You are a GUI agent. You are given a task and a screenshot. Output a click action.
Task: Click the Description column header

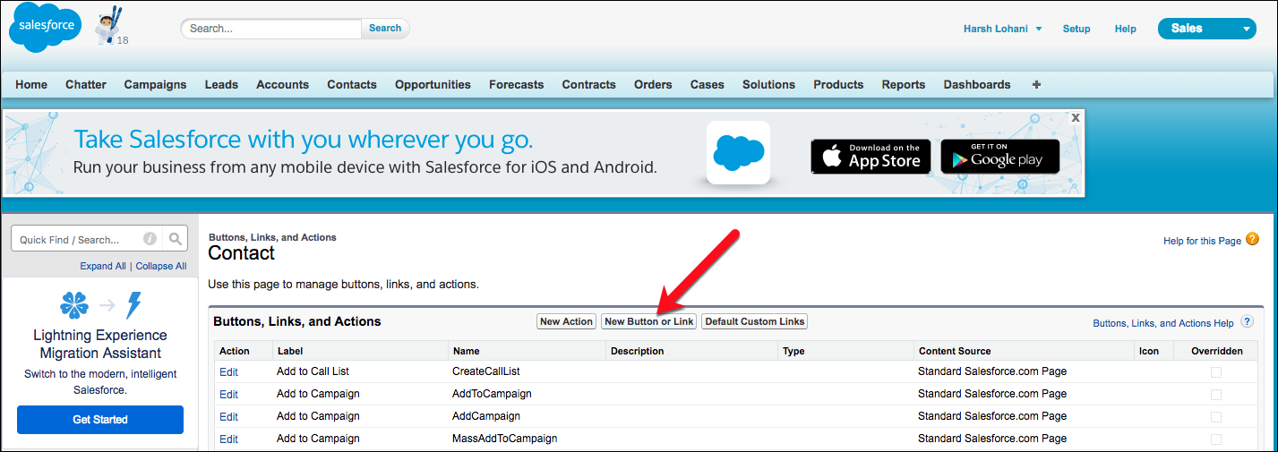(637, 351)
